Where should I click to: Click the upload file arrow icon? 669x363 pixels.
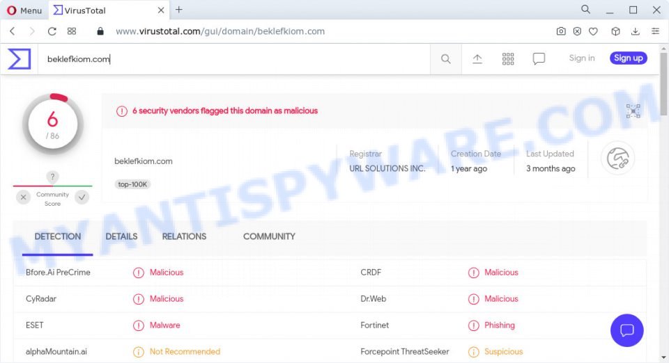click(x=477, y=59)
